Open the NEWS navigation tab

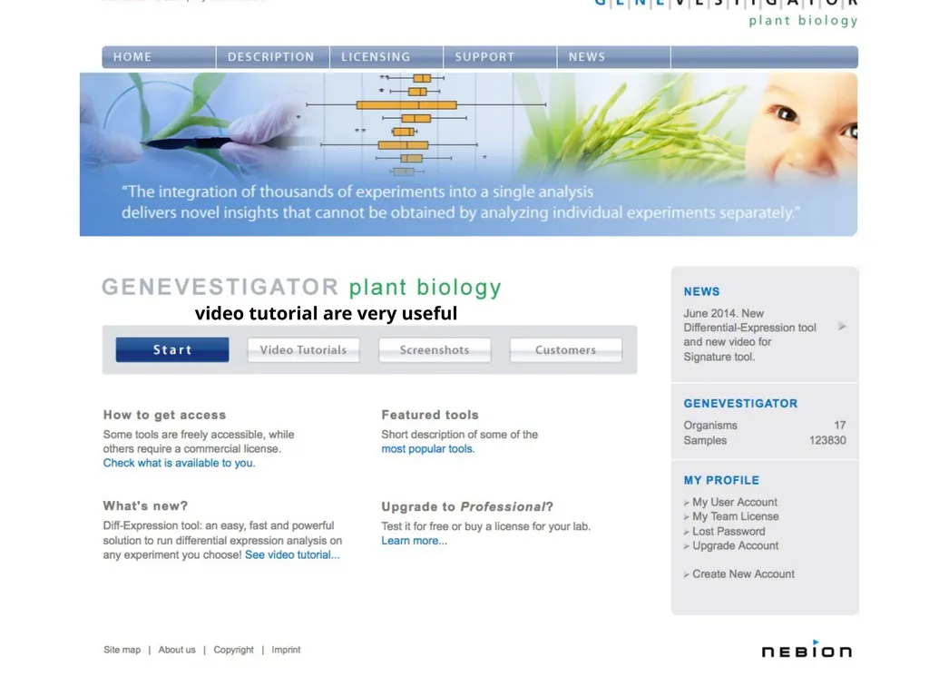coord(614,57)
